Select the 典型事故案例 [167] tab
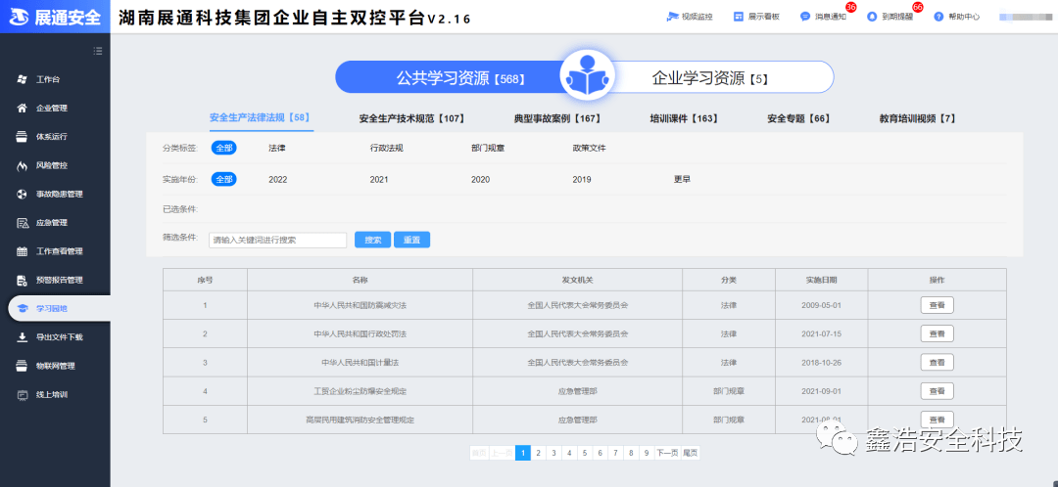The height and width of the screenshot is (487, 1058). tap(557, 118)
